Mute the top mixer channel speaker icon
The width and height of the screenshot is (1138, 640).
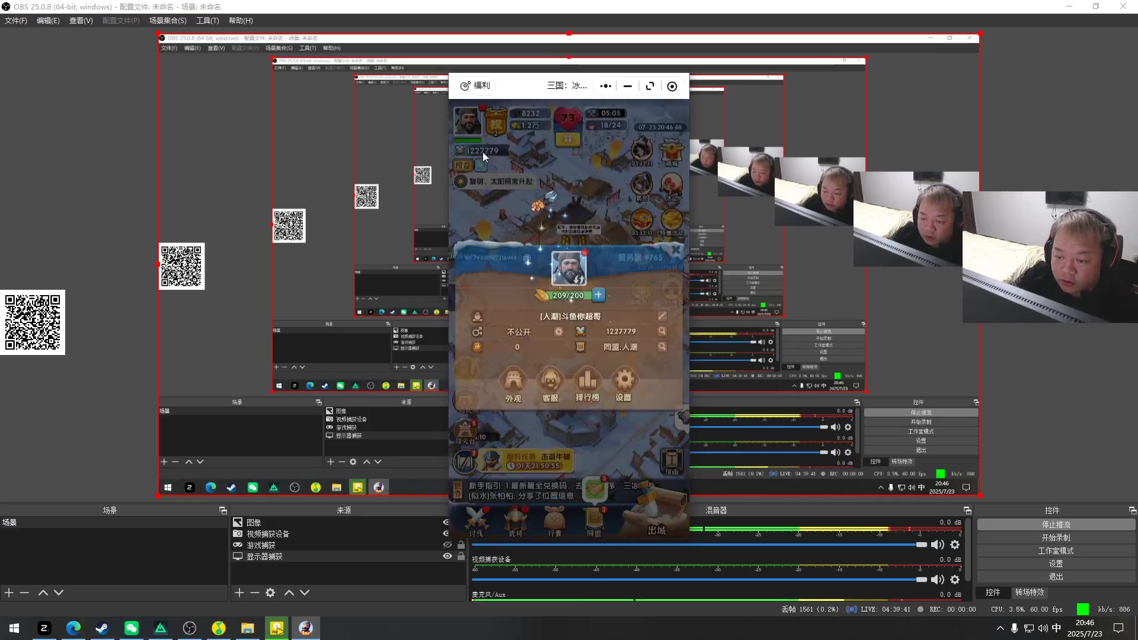[938, 545]
